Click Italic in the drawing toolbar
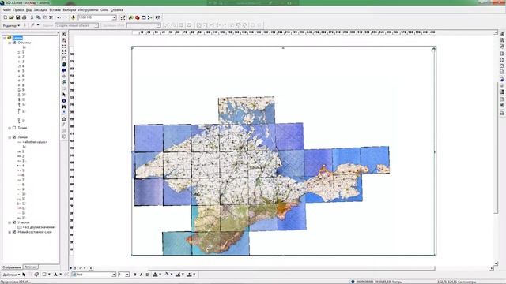The height and width of the screenshot is (284, 506). point(141,275)
